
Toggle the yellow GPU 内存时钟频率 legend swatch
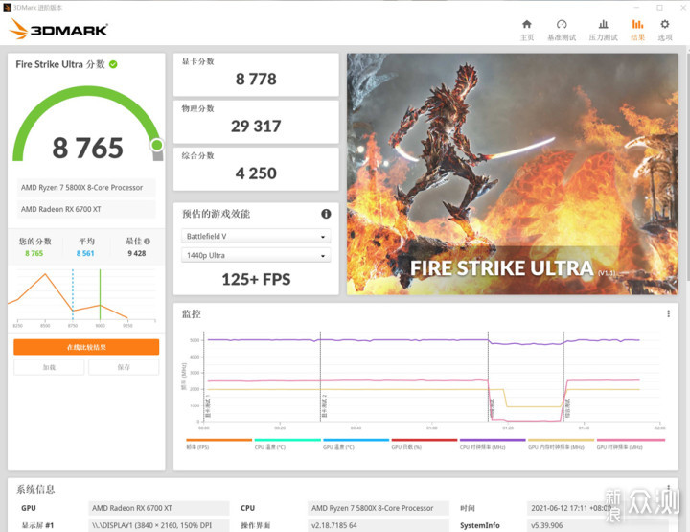coord(561,440)
